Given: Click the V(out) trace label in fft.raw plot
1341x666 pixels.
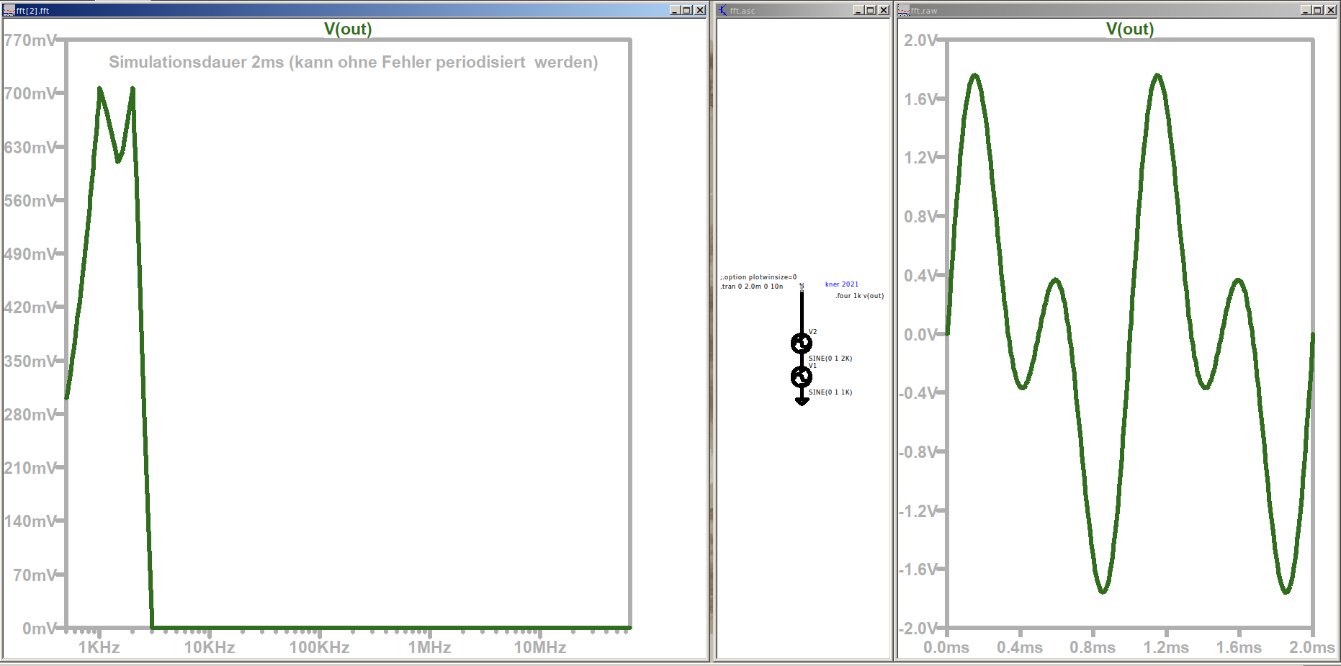Looking at the screenshot, I should [x=1129, y=29].
